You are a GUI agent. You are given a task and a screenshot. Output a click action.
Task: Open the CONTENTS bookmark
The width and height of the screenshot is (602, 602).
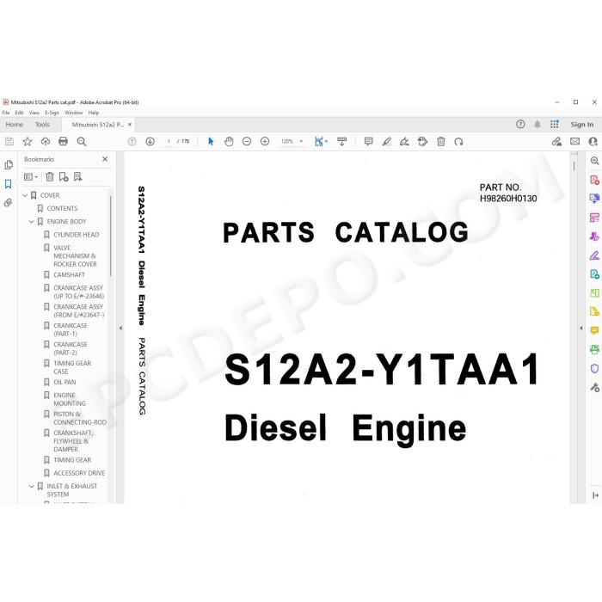pyautogui.click(x=62, y=208)
